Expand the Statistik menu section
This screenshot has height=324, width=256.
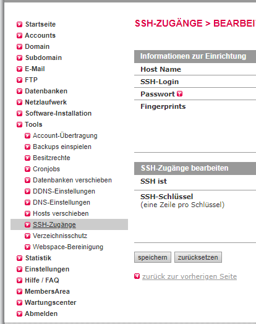[x=38, y=258]
